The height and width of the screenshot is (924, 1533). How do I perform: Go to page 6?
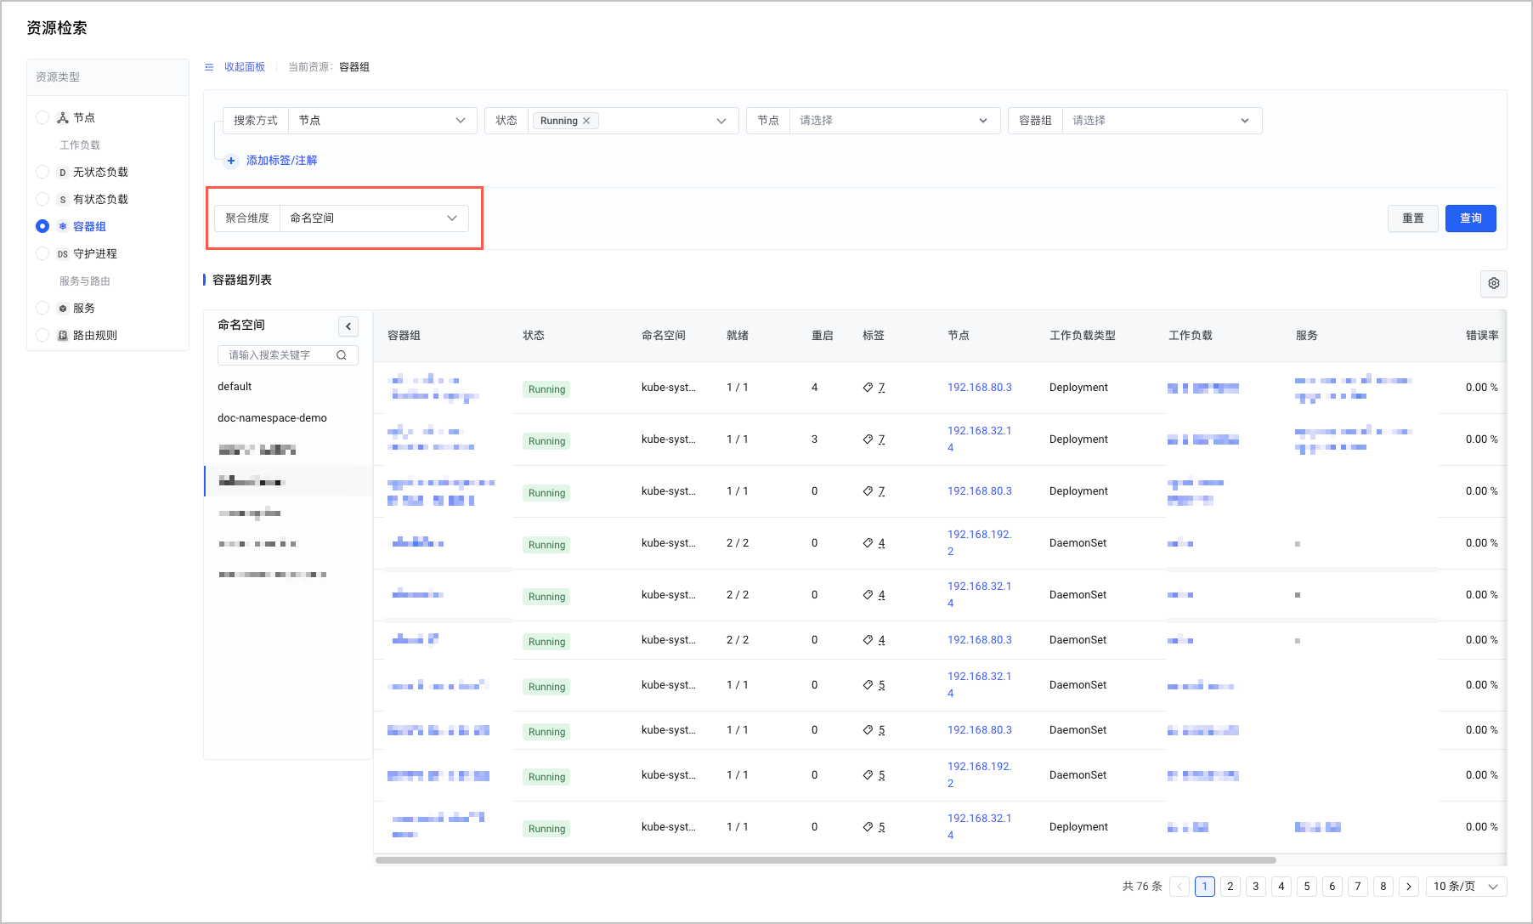(1332, 887)
